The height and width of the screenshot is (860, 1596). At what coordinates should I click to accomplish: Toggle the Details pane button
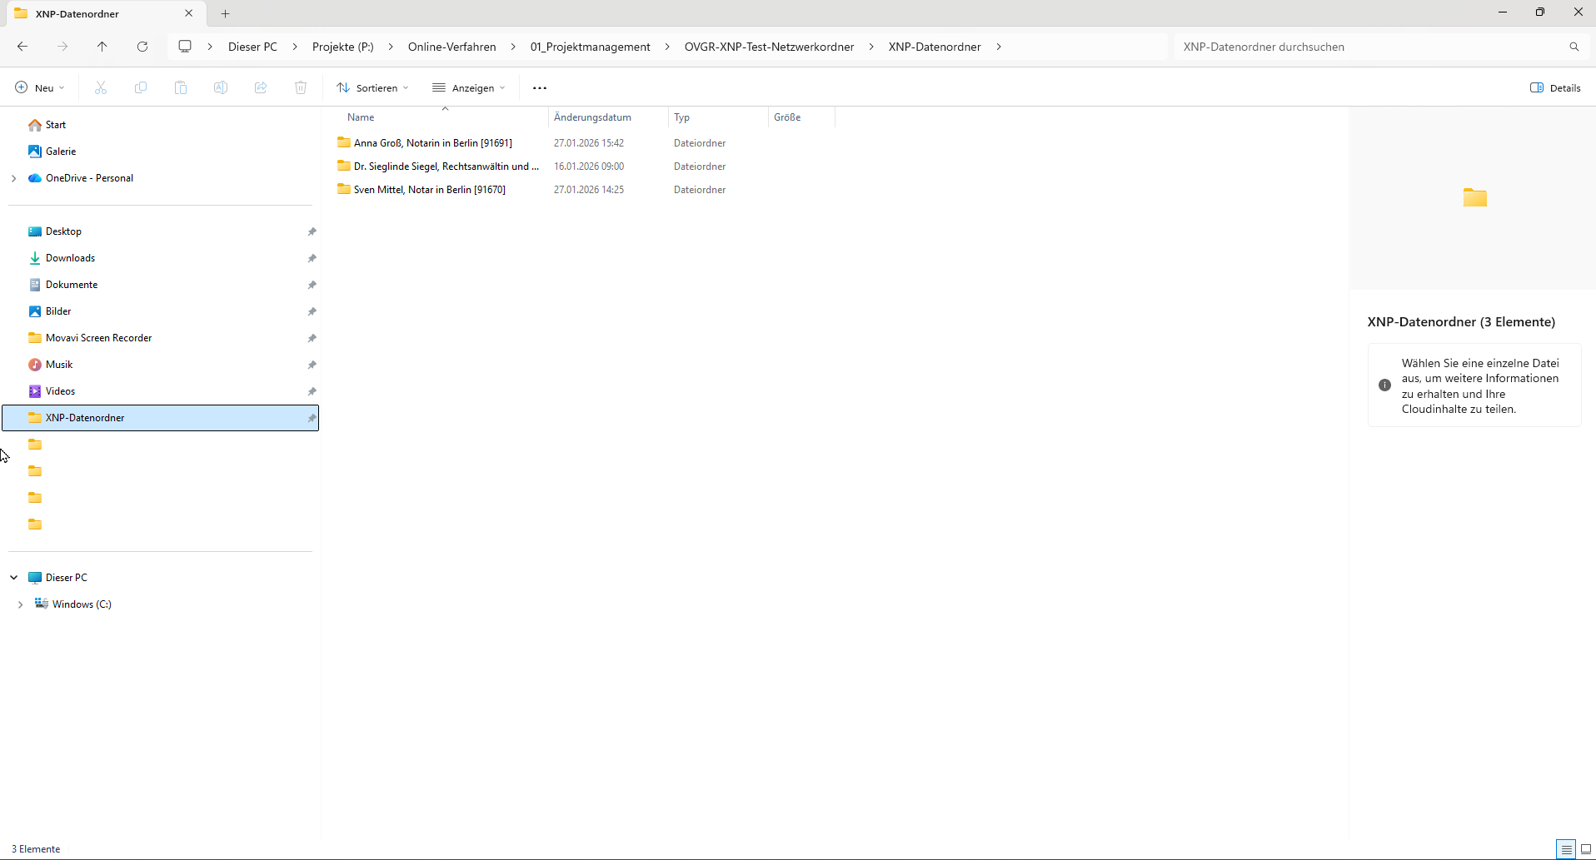tap(1555, 88)
